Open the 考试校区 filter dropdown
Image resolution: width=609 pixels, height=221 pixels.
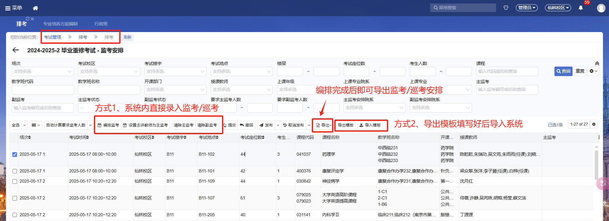[109, 72]
